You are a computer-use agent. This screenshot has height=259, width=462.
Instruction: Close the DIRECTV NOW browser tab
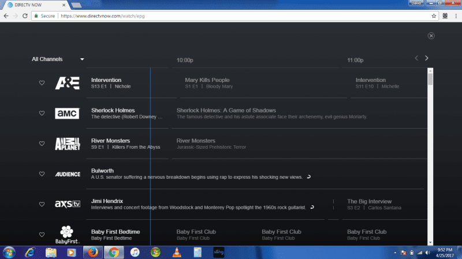click(x=64, y=5)
